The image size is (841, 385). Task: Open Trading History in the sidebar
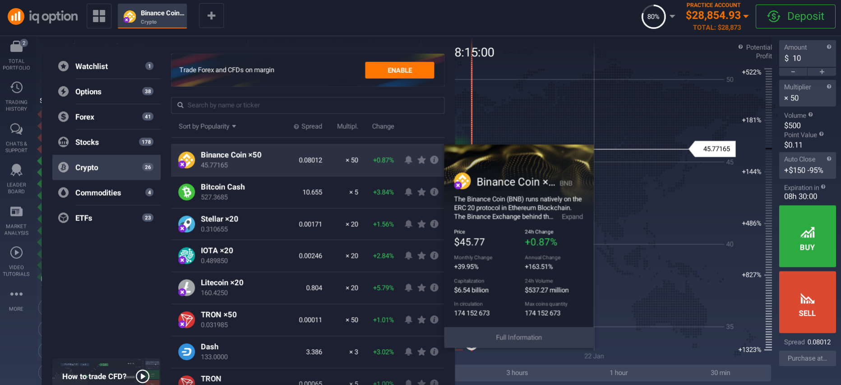coord(16,96)
